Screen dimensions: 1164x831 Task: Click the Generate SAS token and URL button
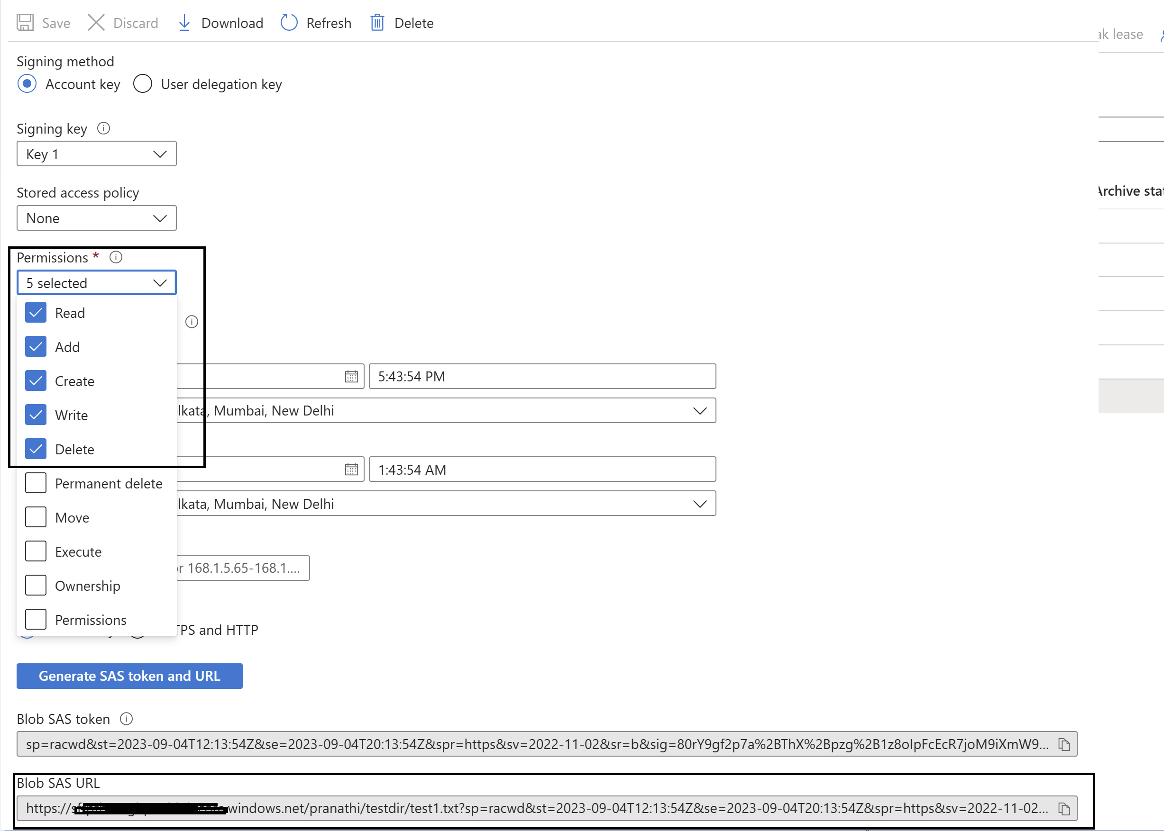click(x=129, y=676)
